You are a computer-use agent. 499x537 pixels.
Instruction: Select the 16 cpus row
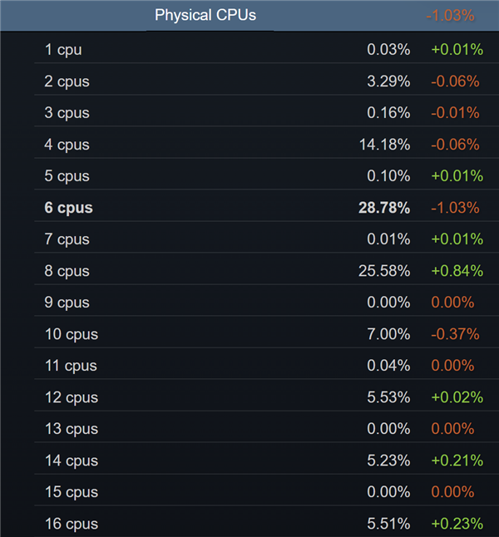click(x=71, y=524)
